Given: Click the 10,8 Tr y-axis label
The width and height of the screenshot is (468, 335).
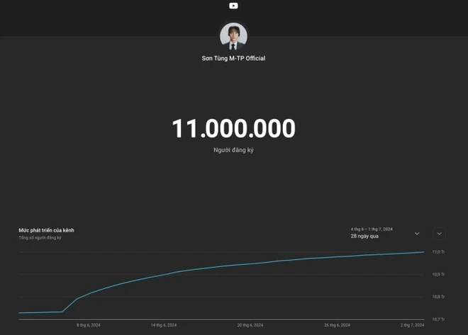Looking at the screenshot, I should (438, 297).
